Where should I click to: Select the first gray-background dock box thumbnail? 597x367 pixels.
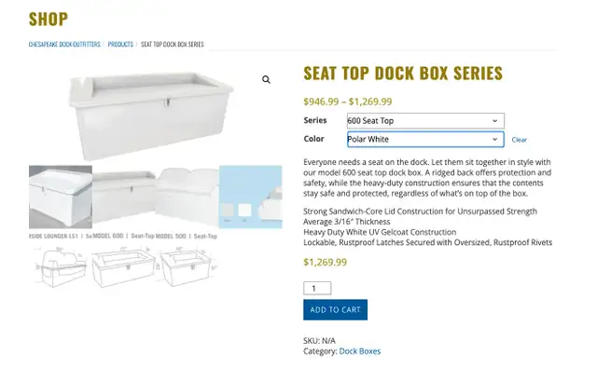coord(60,197)
